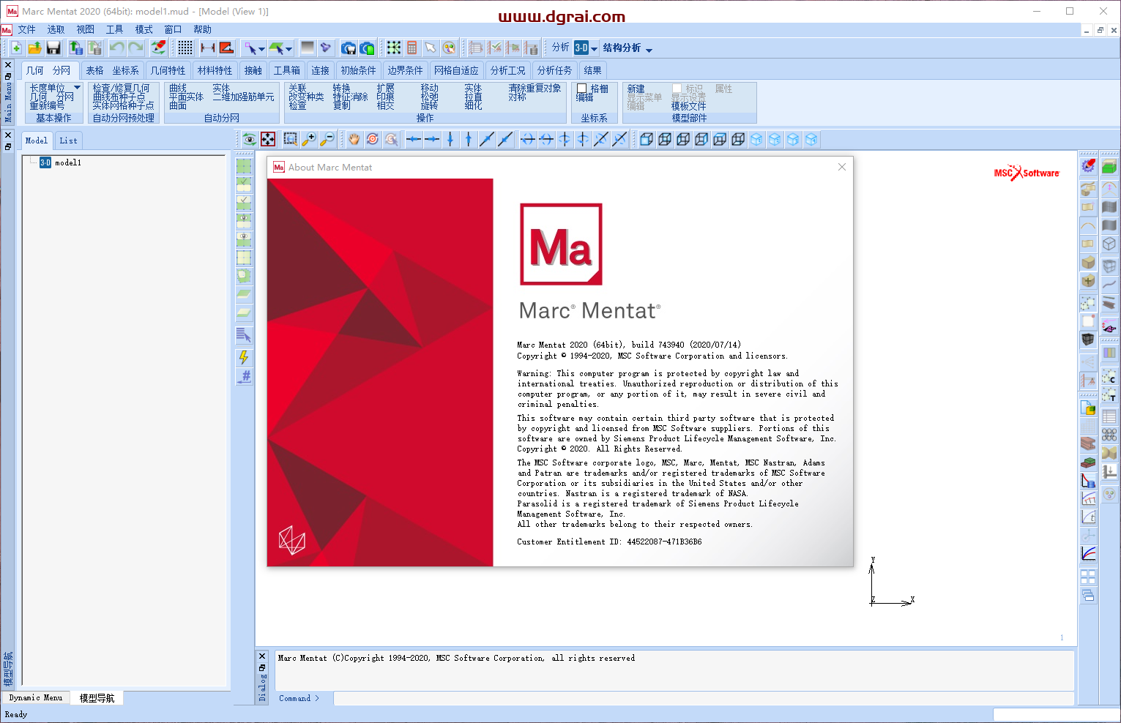Click the fill view icon with red border
Image resolution: width=1121 pixels, height=723 pixels.
click(268, 139)
